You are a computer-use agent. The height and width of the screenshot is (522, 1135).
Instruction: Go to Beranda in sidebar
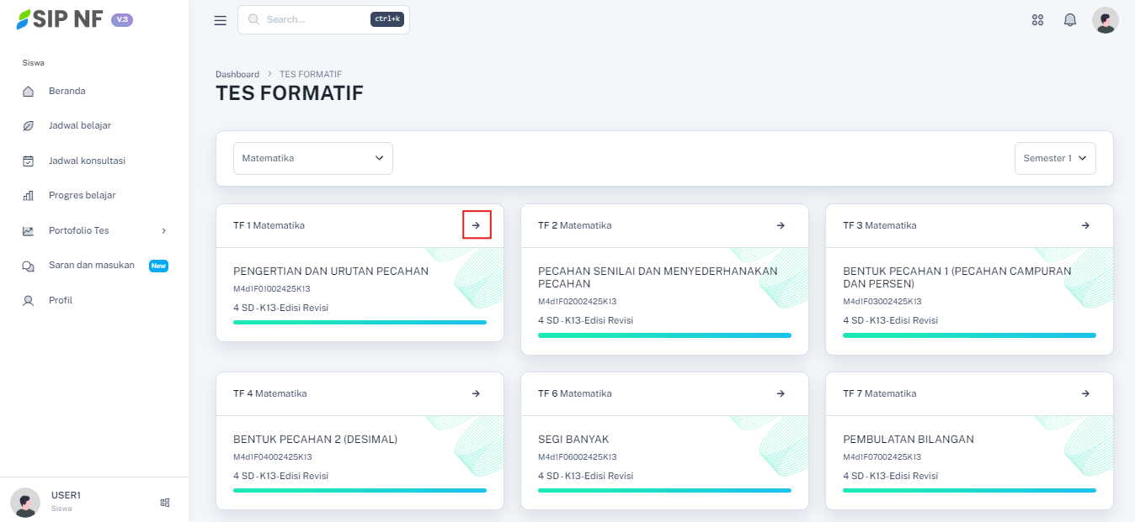coord(67,91)
